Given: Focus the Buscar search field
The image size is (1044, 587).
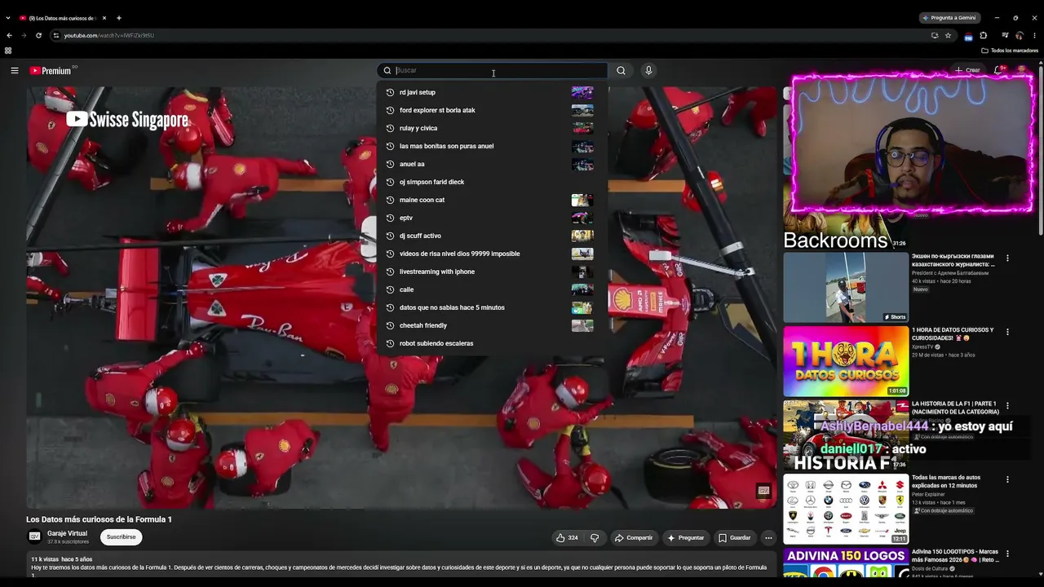Looking at the screenshot, I should click(x=492, y=70).
